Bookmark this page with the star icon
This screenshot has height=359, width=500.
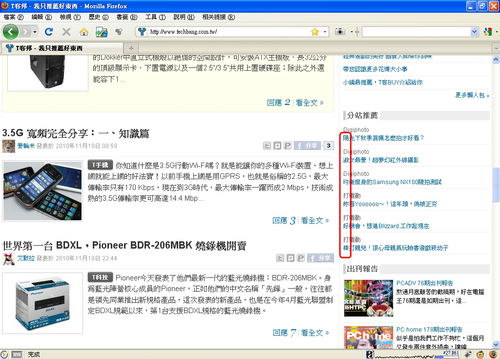pyautogui.click(x=315, y=32)
